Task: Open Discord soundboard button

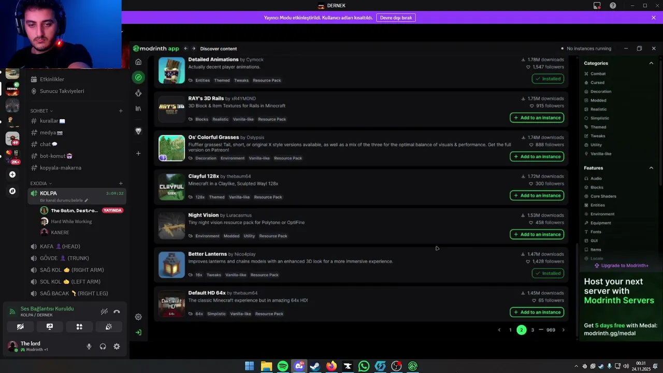Action: [x=109, y=327]
